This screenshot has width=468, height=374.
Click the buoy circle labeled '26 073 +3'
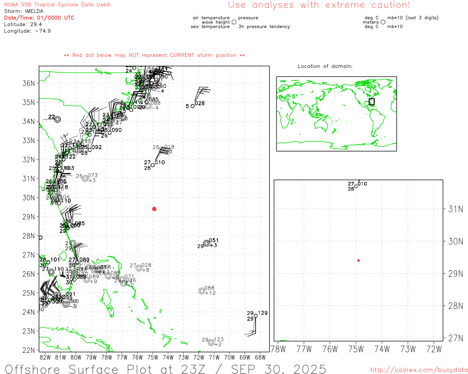pos(85,178)
